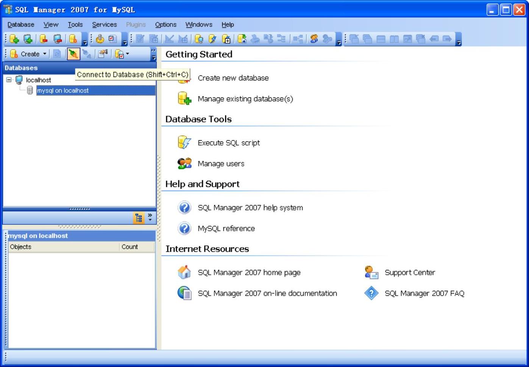Open the Help menu
This screenshot has height=367, width=529.
coord(228,24)
